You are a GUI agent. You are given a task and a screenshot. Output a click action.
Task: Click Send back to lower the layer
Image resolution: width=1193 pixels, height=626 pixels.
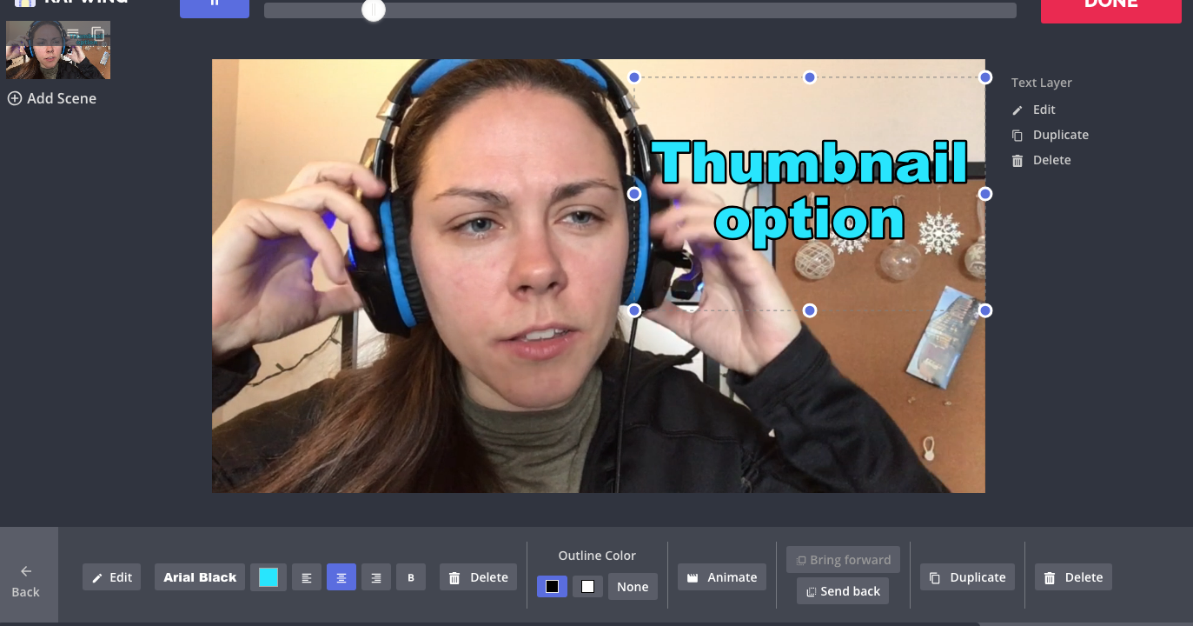click(842, 591)
